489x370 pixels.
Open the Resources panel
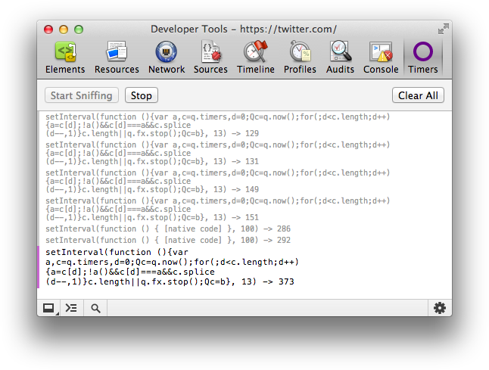coord(117,58)
